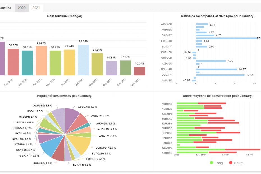The image size is (261, 174).
Task: Select the USDCAD 10.57 reward ratio bar
Action: pos(216,69)
